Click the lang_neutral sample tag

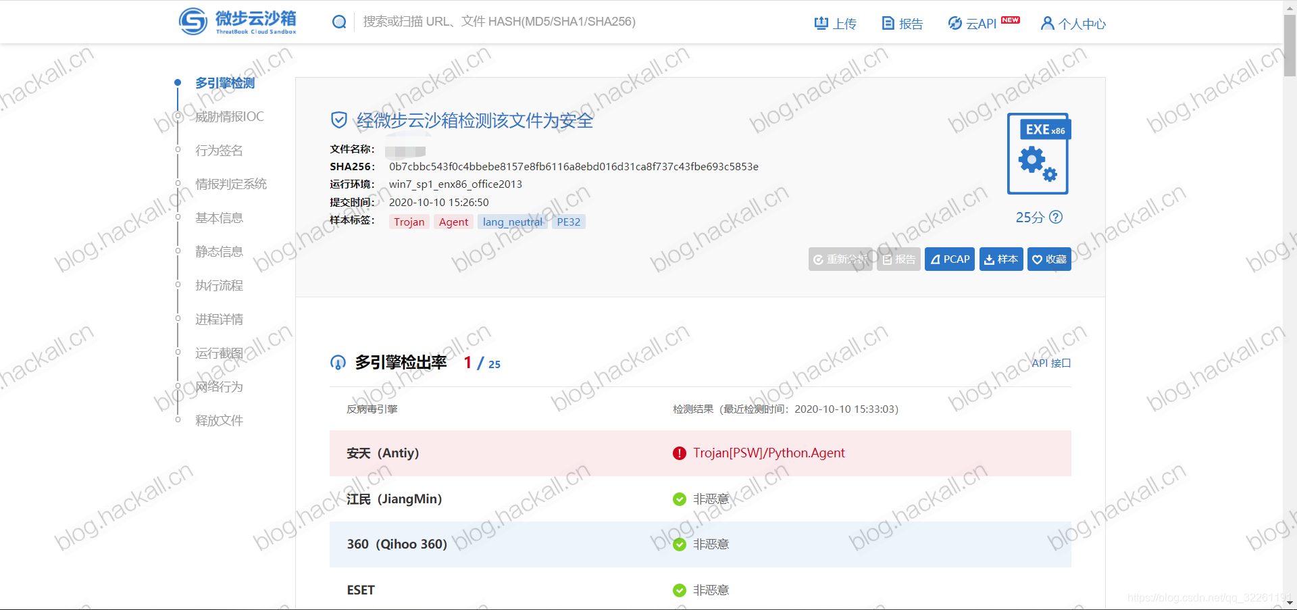513,222
